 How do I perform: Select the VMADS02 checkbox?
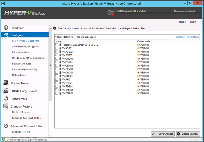point(57,51)
